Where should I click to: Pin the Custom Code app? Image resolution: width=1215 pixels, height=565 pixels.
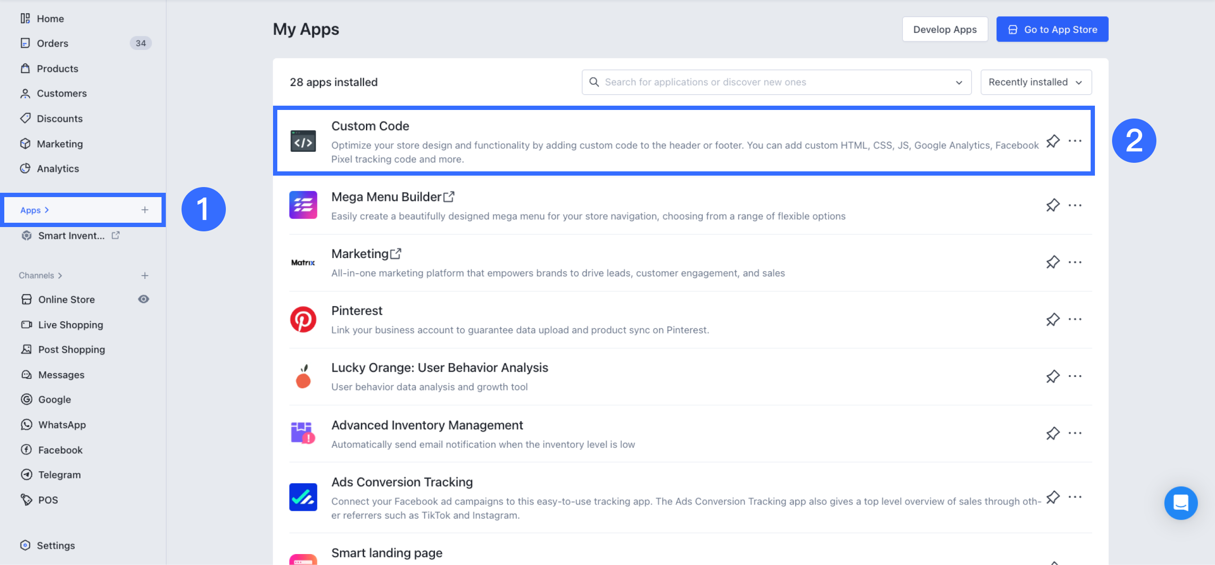point(1053,141)
